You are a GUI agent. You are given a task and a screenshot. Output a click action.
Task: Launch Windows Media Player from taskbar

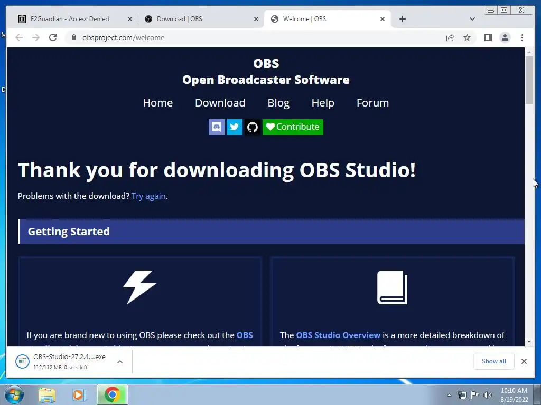click(79, 394)
